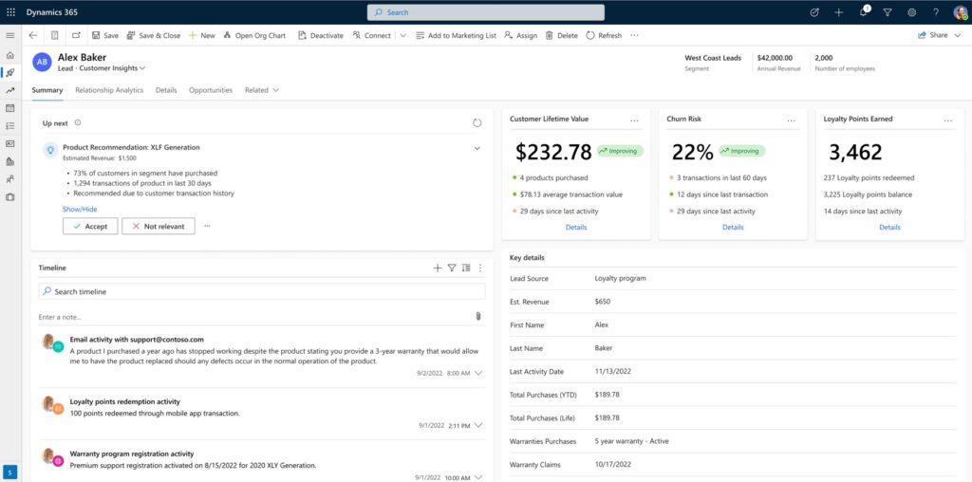Delete the lead record

[561, 35]
